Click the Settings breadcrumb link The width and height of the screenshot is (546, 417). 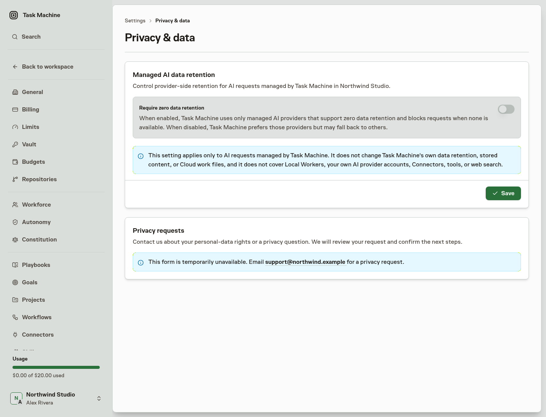click(135, 21)
